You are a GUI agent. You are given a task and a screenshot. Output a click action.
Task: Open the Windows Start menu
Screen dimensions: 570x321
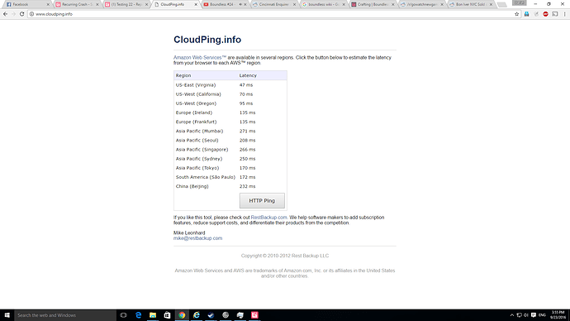pyautogui.click(x=7, y=315)
